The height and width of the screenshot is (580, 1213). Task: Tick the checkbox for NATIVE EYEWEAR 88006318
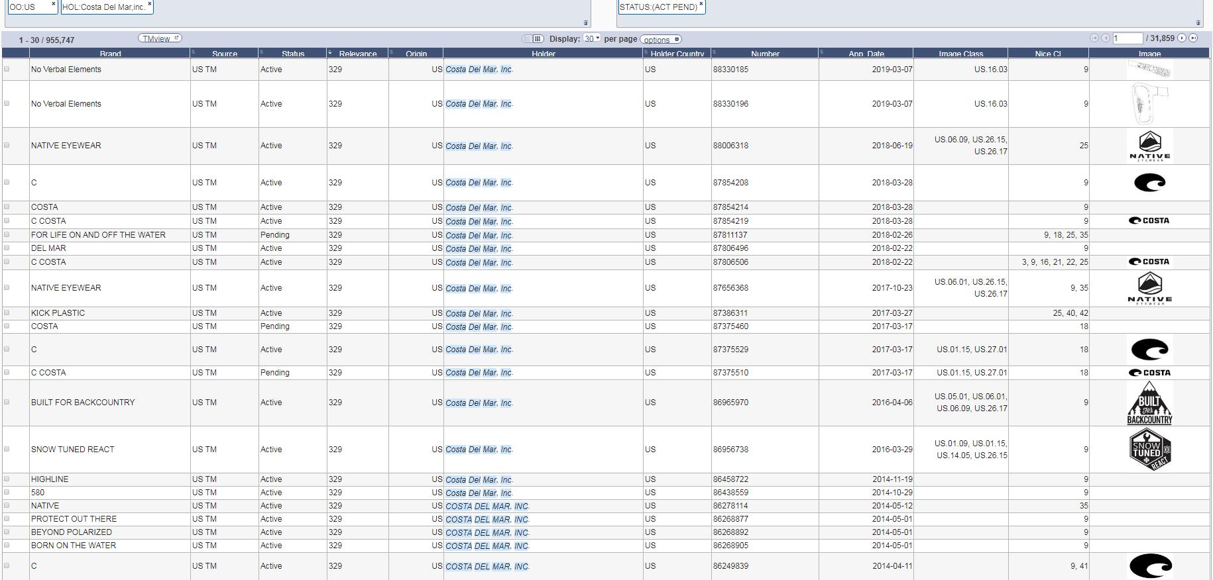(x=7, y=145)
